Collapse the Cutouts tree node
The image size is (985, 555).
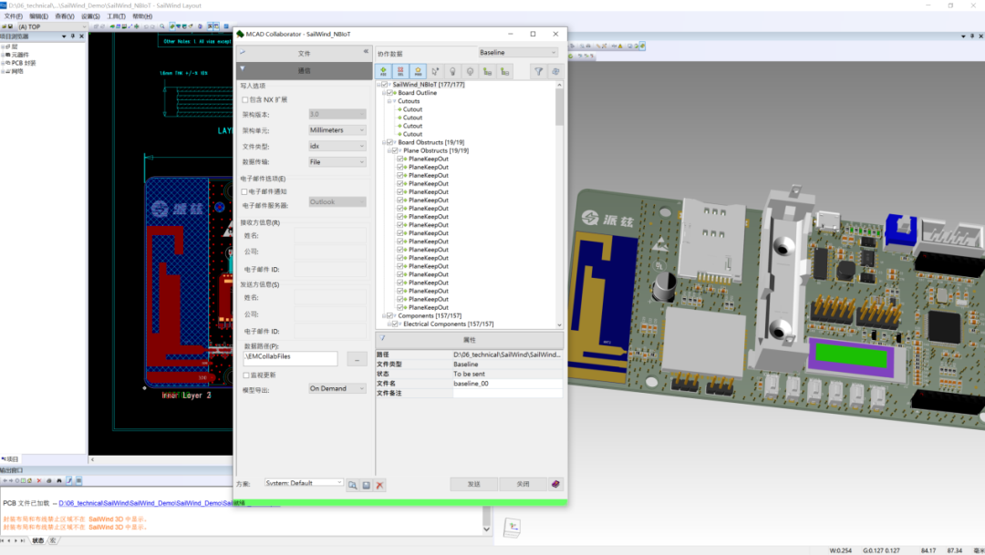(x=389, y=101)
